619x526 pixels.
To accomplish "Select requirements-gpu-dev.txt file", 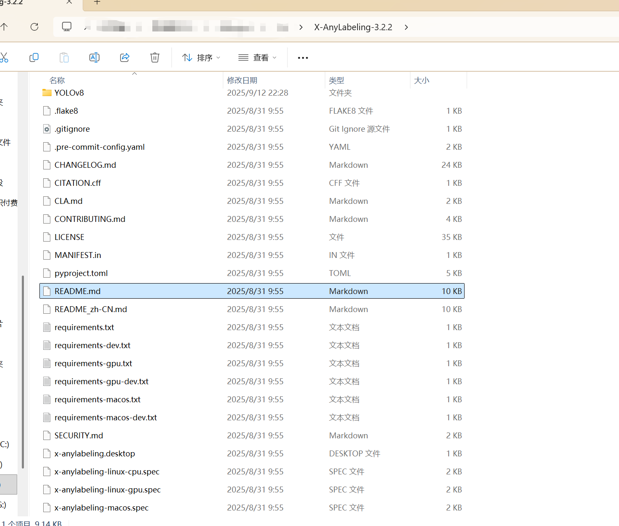I will tap(252, 381).
